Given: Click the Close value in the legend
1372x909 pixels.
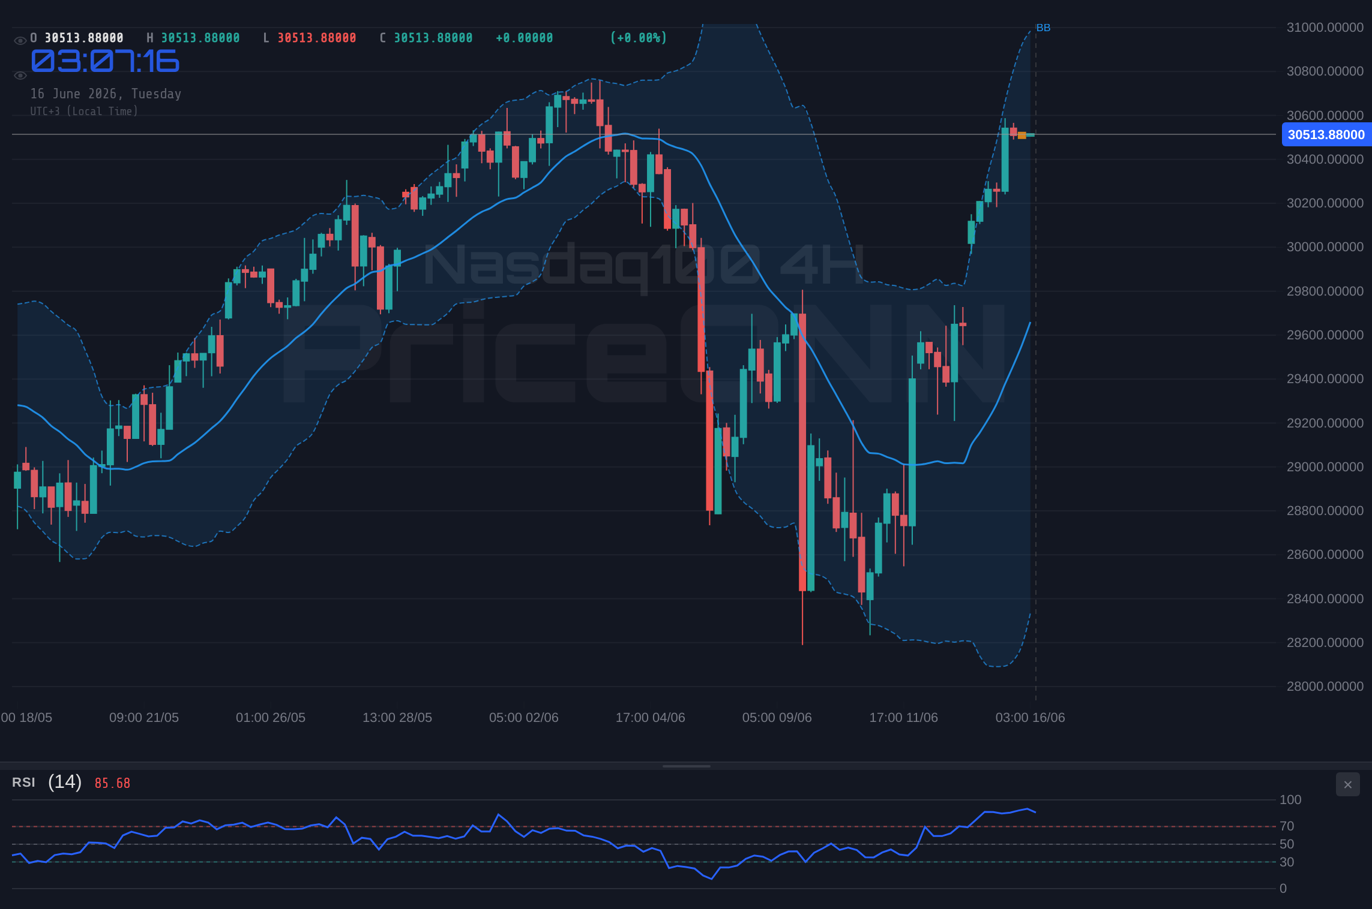Looking at the screenshot, I should [433, 38].
